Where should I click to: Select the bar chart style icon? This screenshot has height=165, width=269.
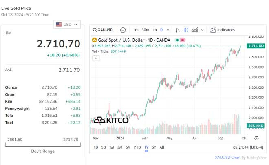(178, 30)
